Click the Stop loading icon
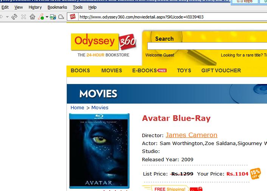The image size is (267, 191). [23, 17]
